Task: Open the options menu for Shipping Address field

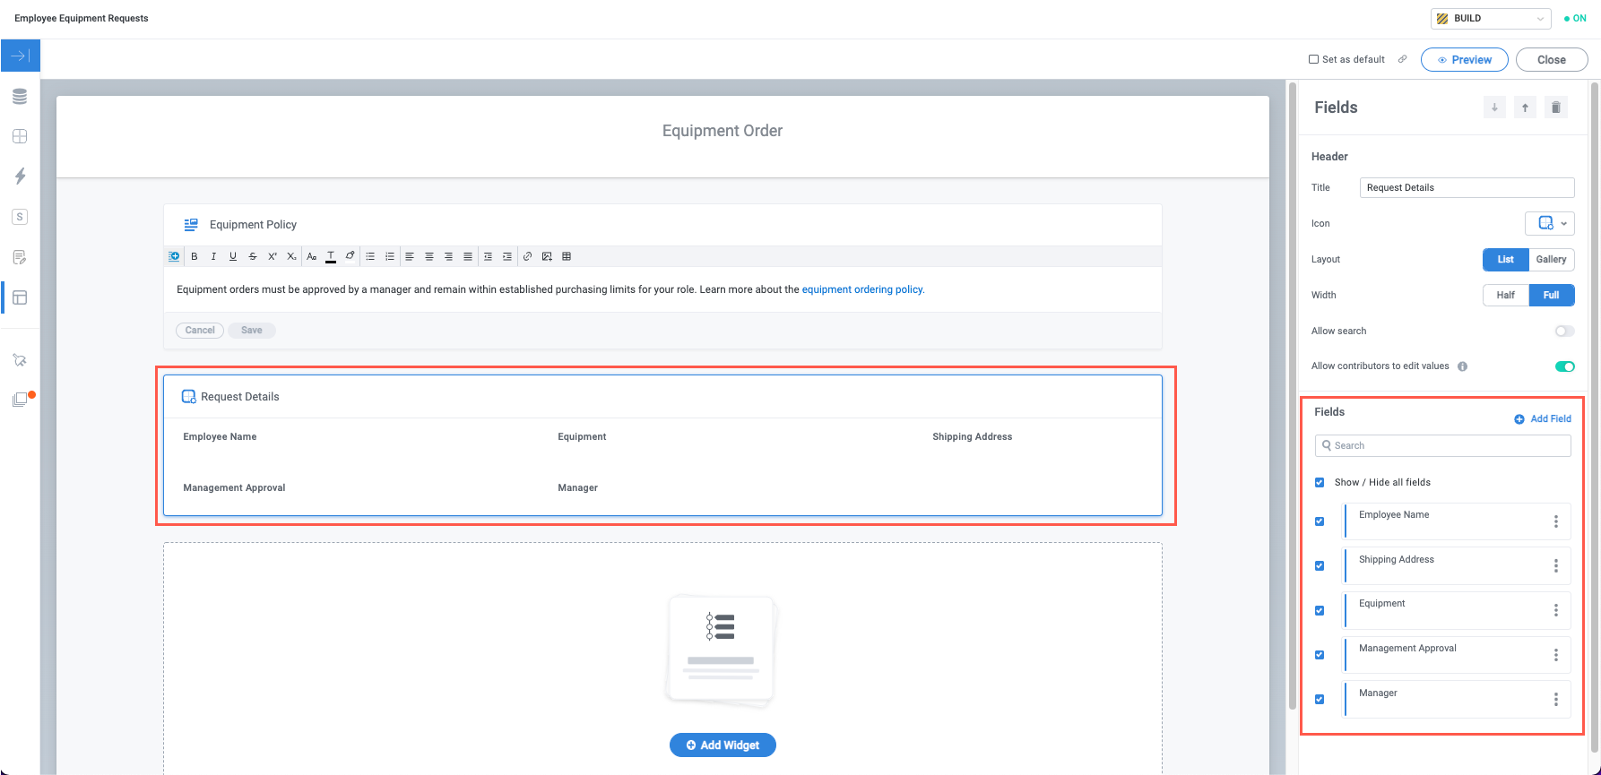Action: pyautogui.click(x=1556, y=565)
